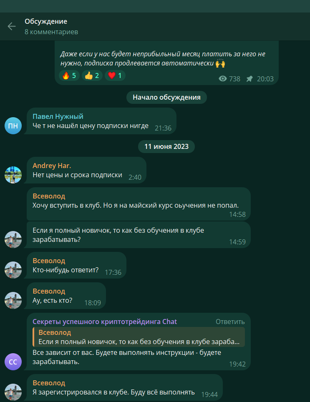Open the Обсуждение header title
Viewport: 310px width, 402px height.
tap(46, 22)
